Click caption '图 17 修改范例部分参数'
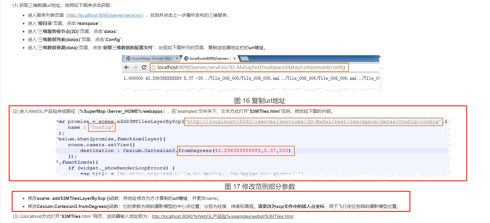 260,186
